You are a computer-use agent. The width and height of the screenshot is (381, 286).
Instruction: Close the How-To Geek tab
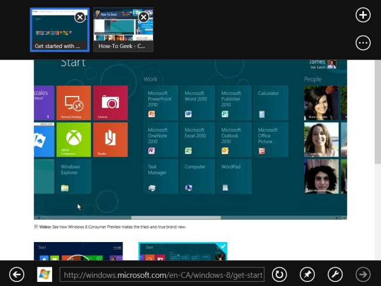144,18
